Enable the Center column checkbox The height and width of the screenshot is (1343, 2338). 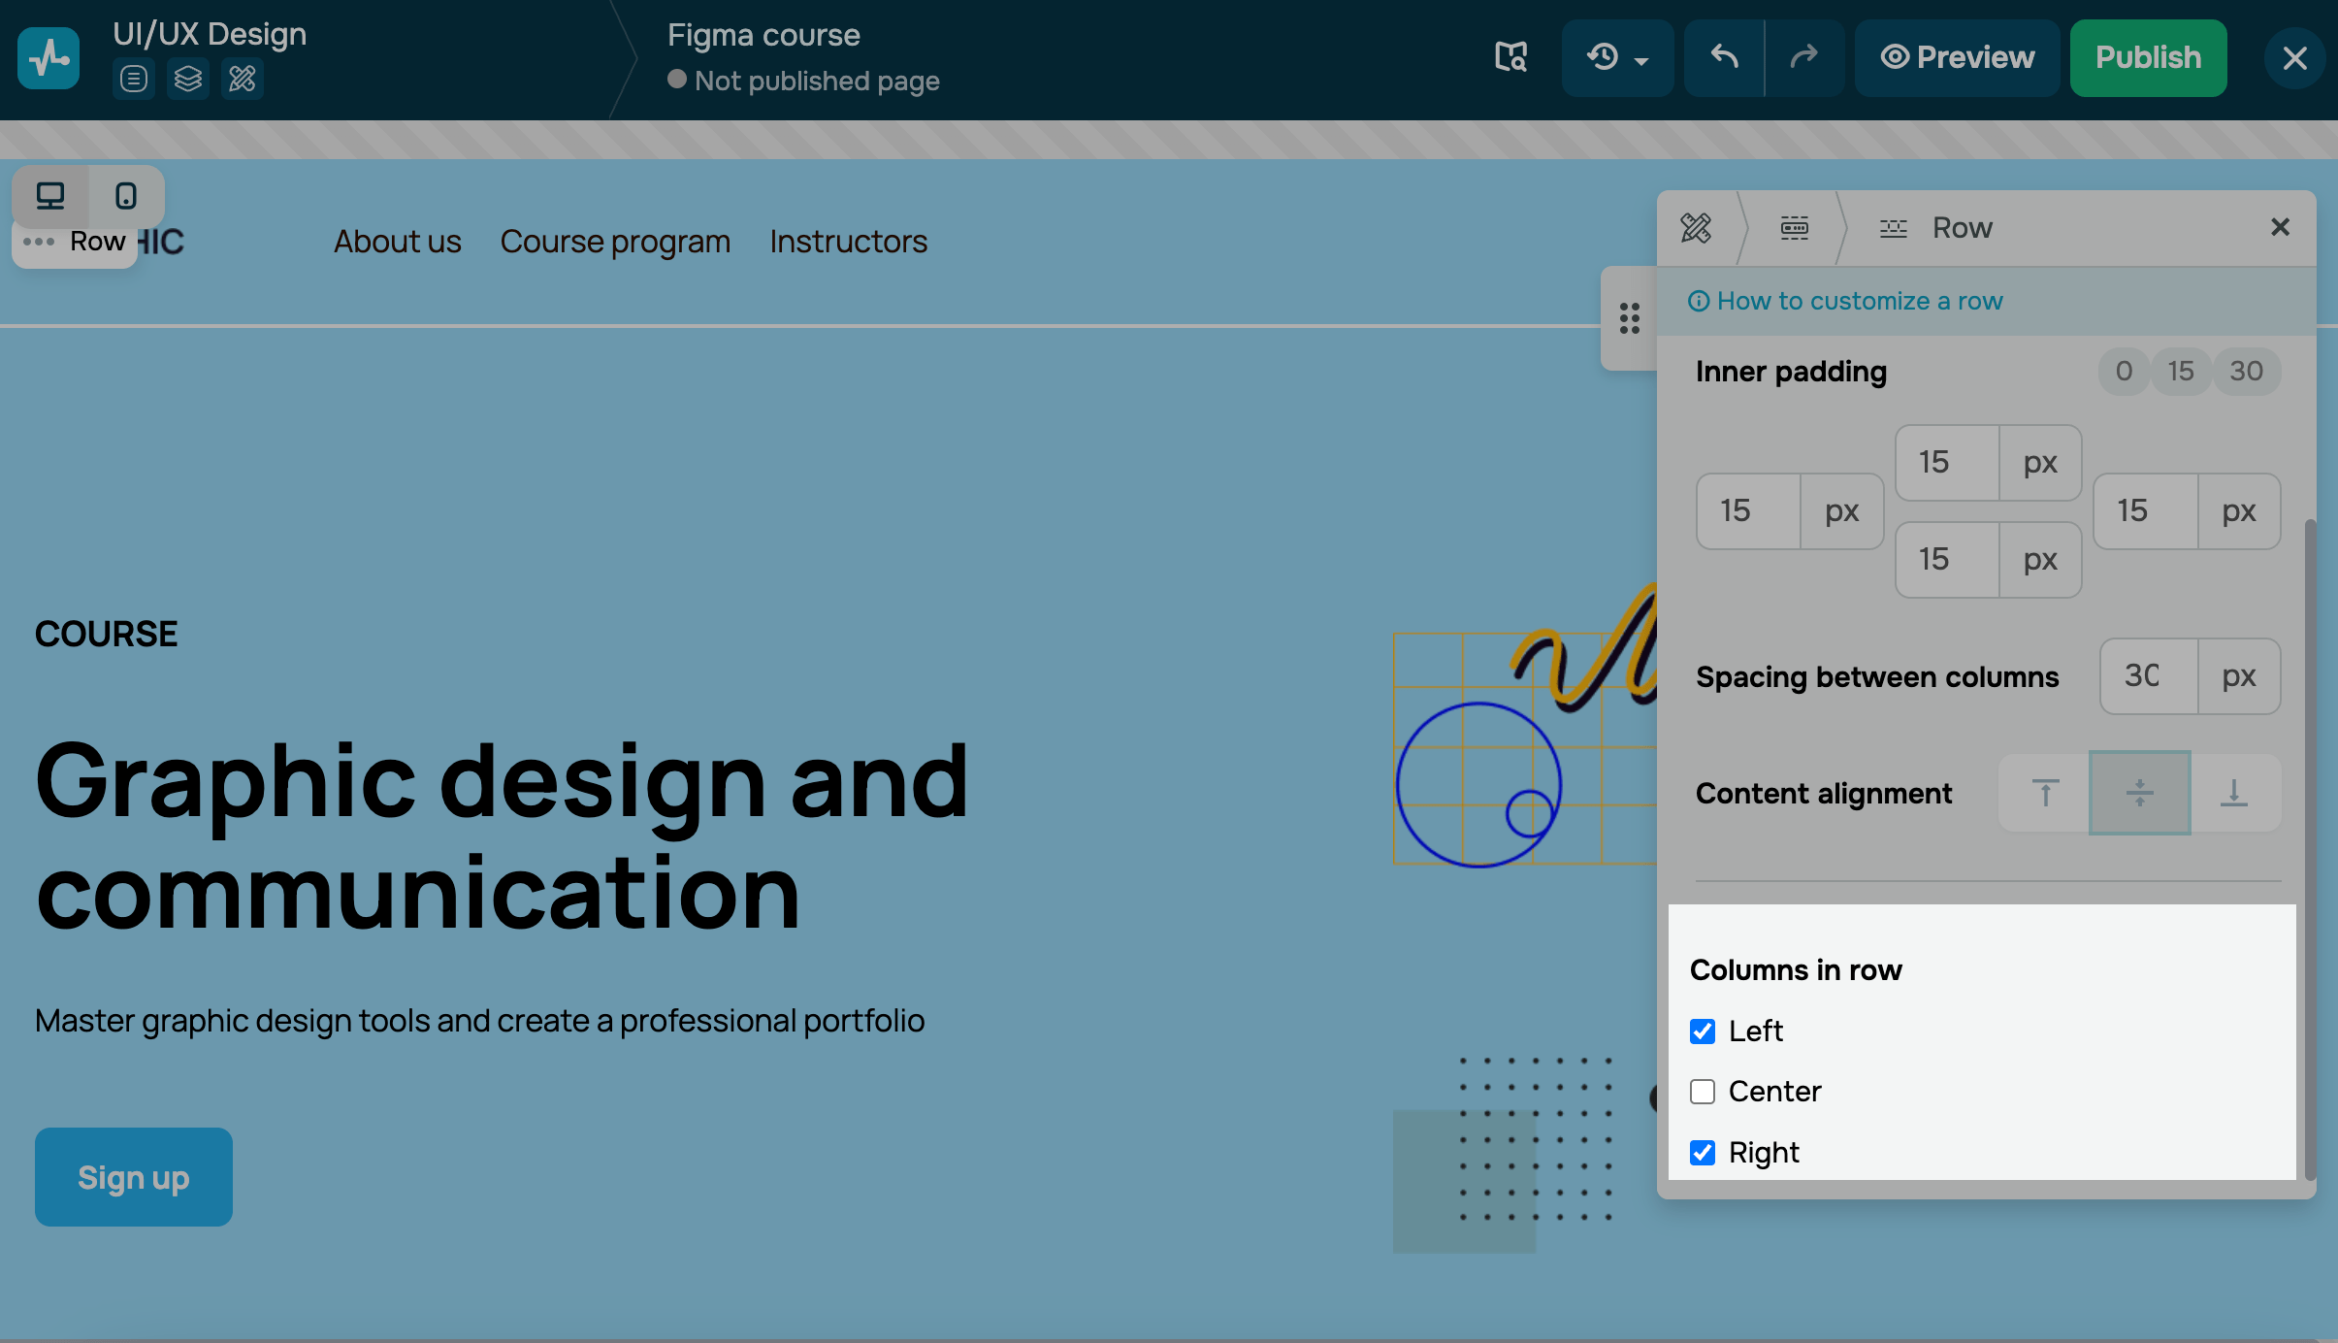1703,1092
